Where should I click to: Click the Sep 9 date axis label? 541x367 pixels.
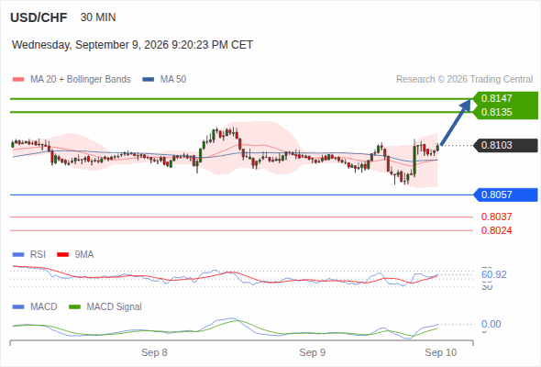click(x=313, y=352)
